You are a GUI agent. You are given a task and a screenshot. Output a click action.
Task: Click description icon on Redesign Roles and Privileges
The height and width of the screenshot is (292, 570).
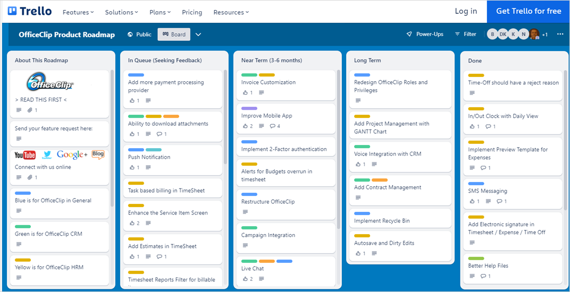point(358,100)
